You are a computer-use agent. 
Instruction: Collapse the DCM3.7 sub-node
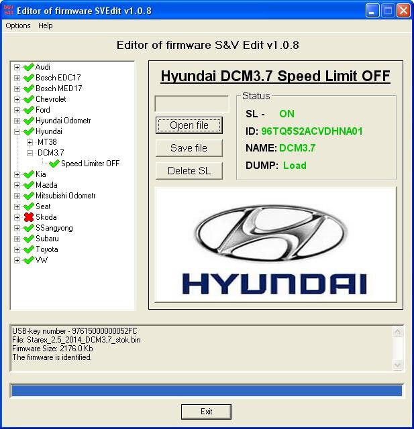tap(30, 153)
